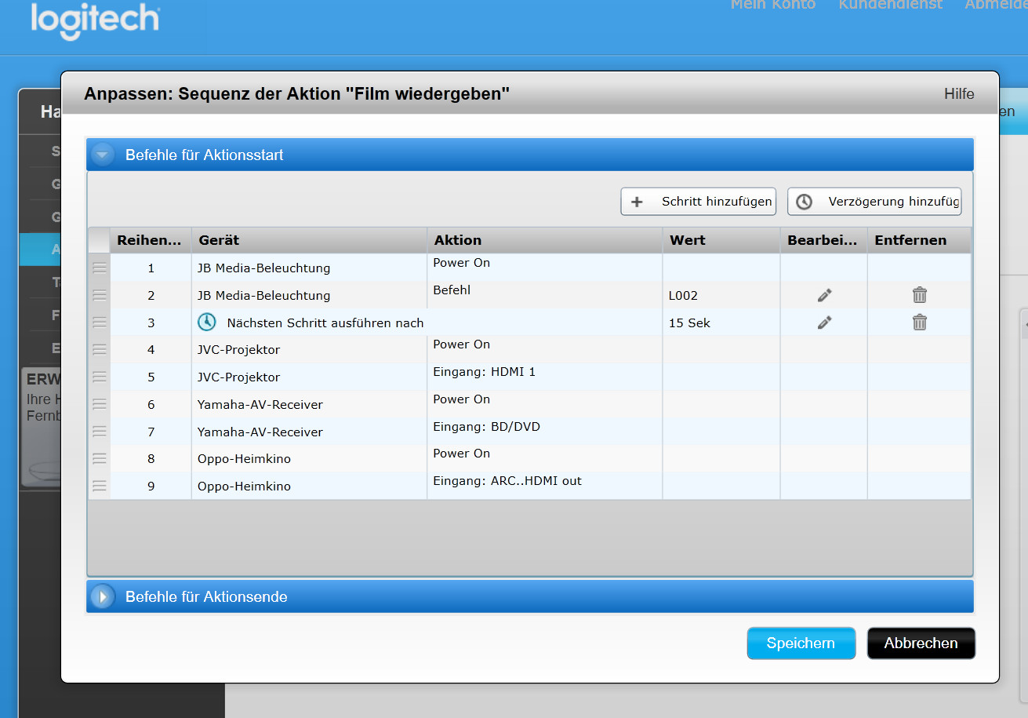Open 'Mein Konto' in top navigation
The height and width of the screenshot is (718, 1028).
(x=772, y=5)
